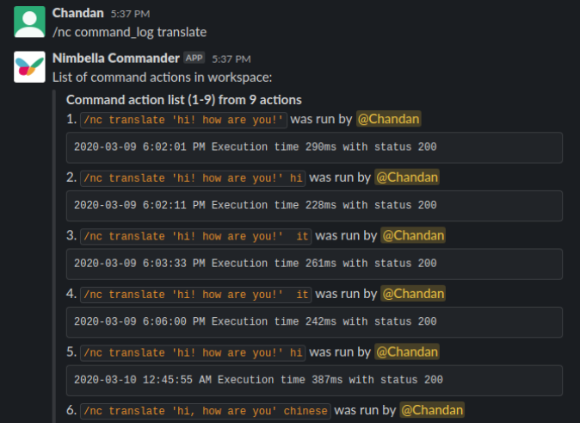This screenshot has height=423, width=580.
Task: Open the Nimbella Commander sender name
Action: pos(115,58)
